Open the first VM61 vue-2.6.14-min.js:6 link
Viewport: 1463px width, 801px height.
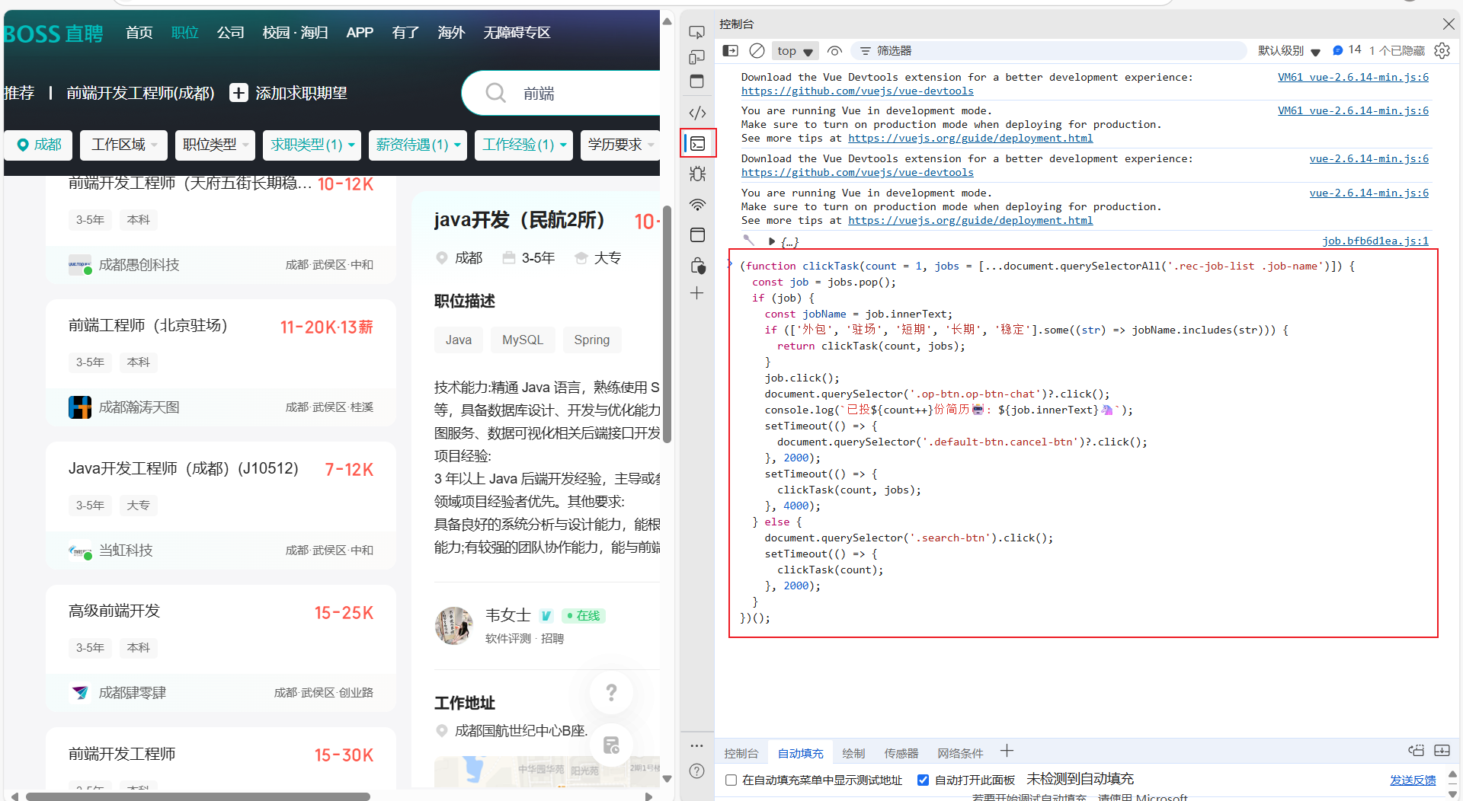coord(1353,78)
